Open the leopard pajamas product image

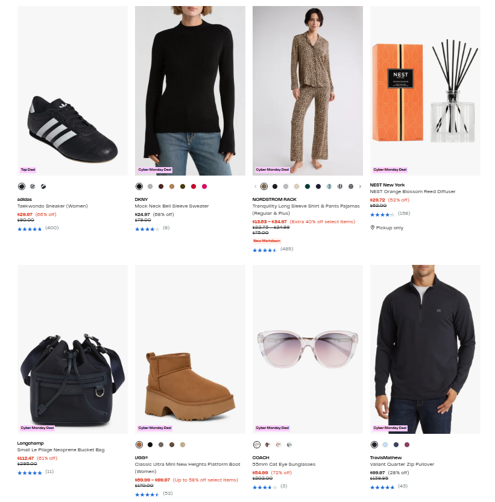coord(307,91)
